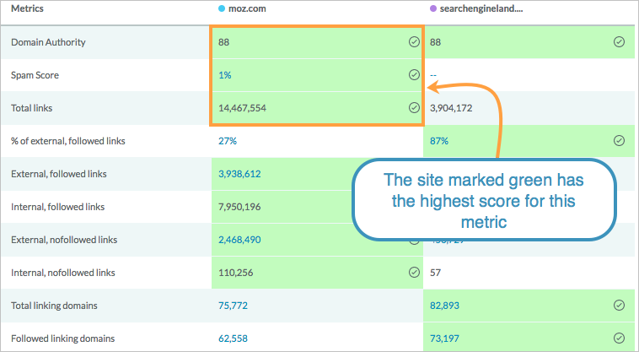Click the blue dot beside moz.com header
This screenshot has width=639, height=352.
(x=222, y=8)
